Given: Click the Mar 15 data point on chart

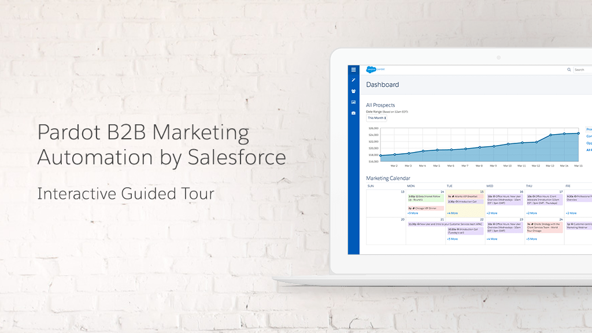Looking at the screenshot, I should 578,134.
